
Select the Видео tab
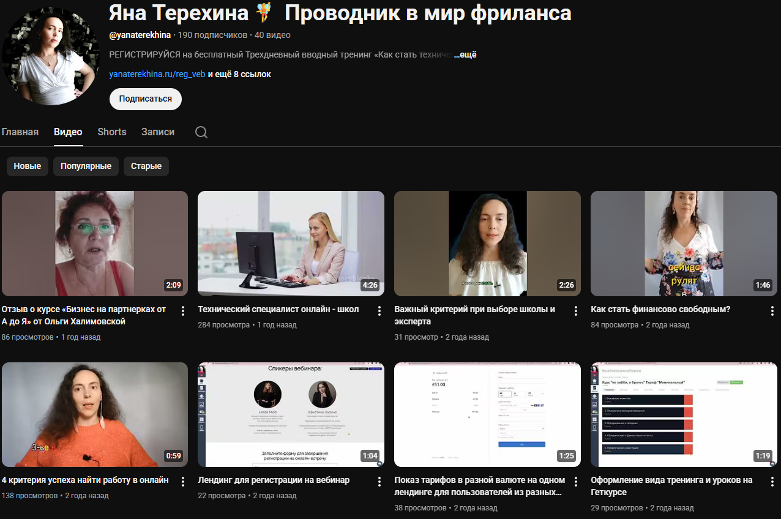[68, 132]
